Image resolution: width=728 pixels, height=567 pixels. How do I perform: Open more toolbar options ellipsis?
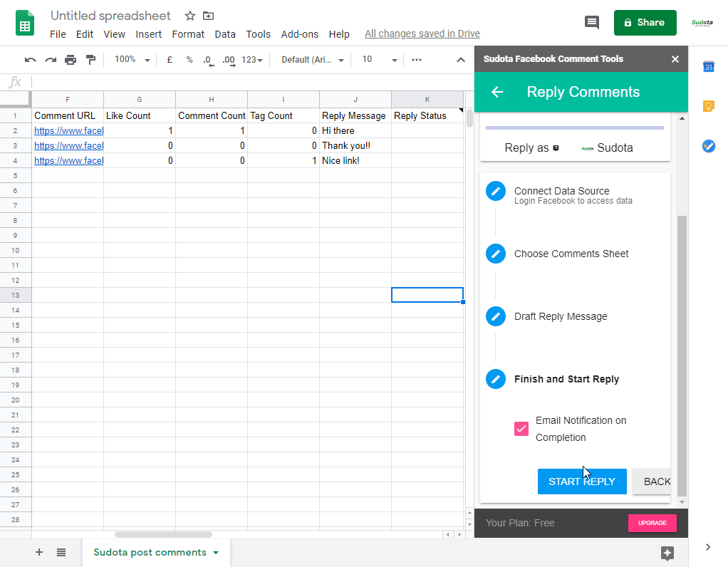pos(417,60)
